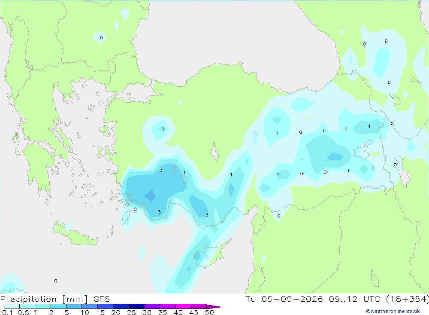
Task: Click the 15–20 mm legend color swatch
Action: pyautogui.click(x=105, y=306)
